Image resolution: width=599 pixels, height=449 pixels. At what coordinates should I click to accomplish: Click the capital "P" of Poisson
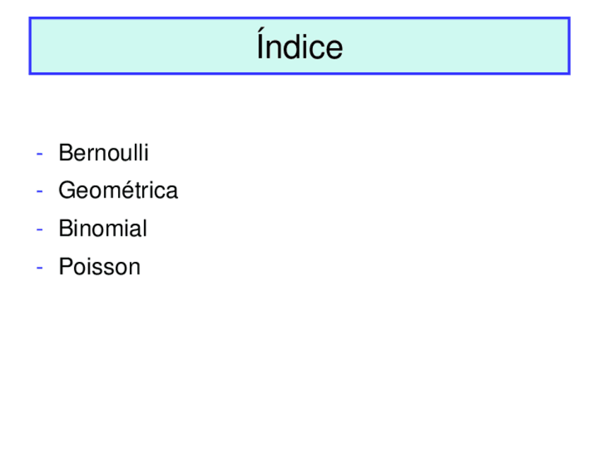(65, 267)
